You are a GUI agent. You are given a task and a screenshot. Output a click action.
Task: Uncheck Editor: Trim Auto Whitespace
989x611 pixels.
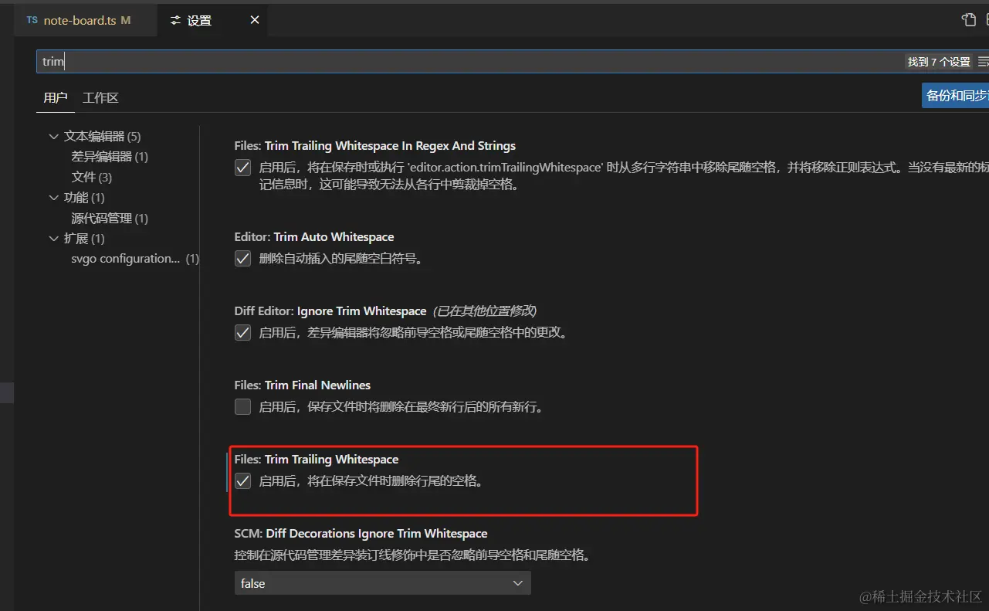pos(243,259)
